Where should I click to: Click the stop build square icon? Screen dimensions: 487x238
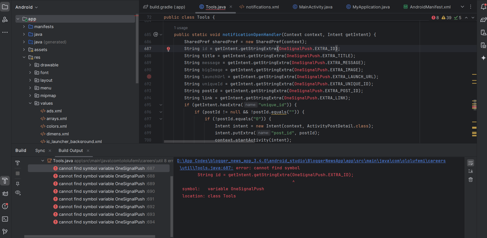(x=18, y=173)
